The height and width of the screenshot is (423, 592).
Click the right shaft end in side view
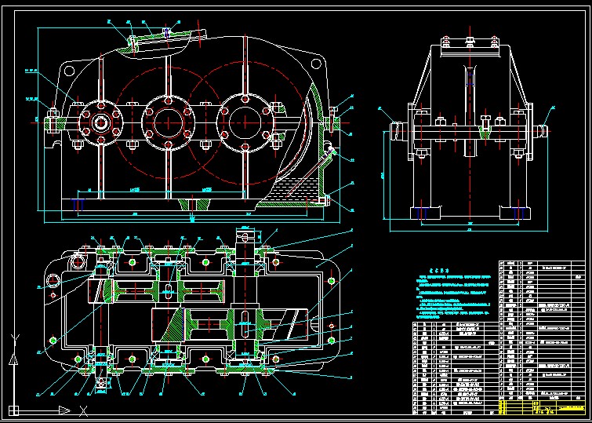[x=539, y=129]
